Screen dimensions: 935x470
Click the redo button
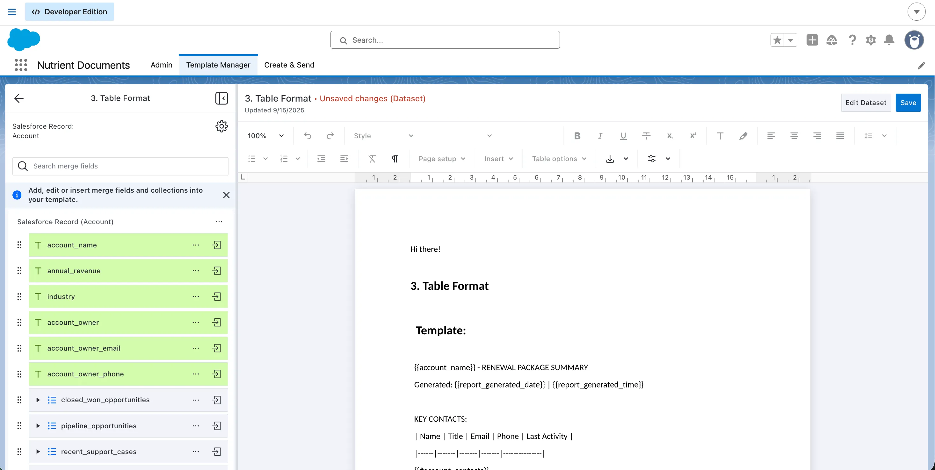pyautogui.click(x=330, y=136)
